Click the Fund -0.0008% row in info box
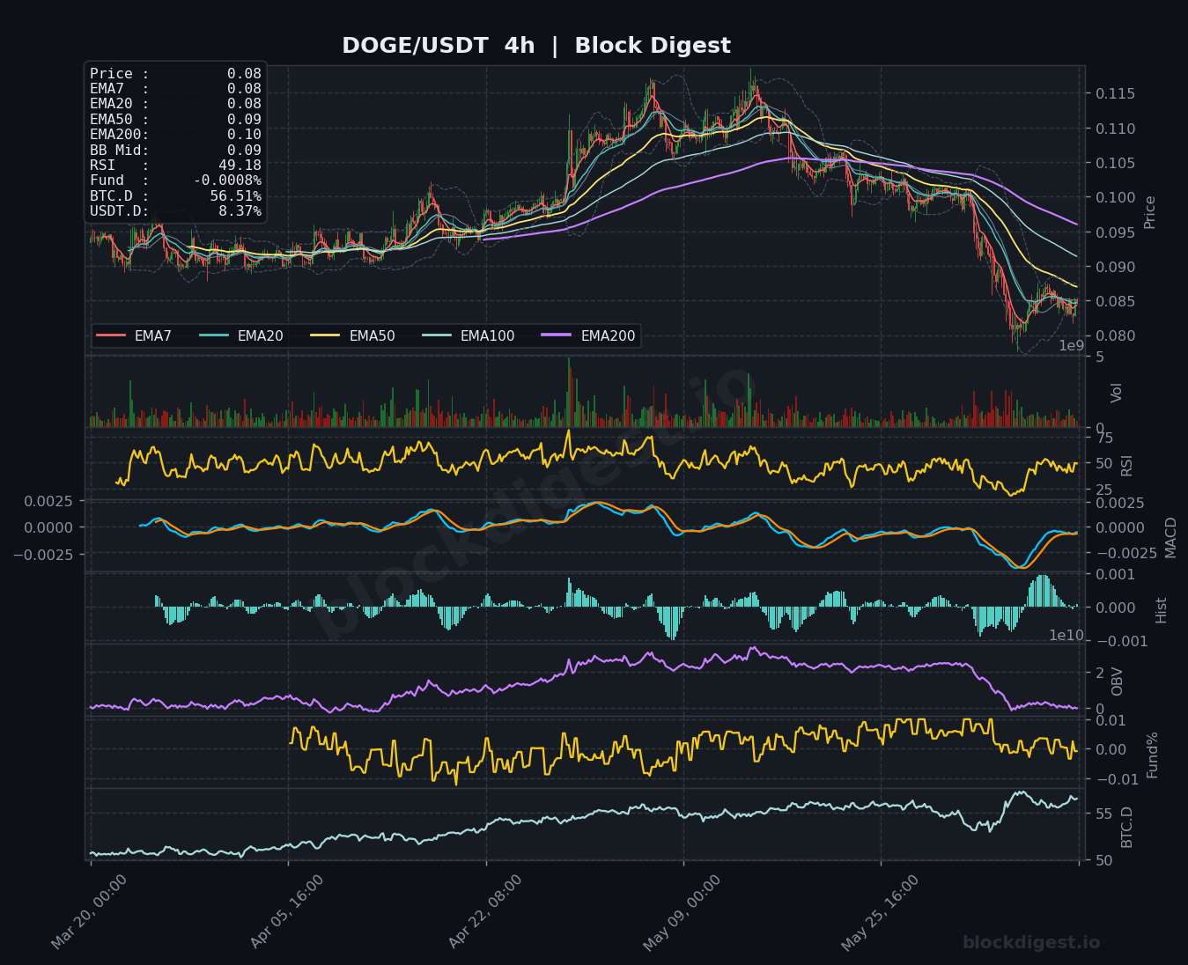Image resolution: width=1188 pixels, height=965 pixels. [175, 180]
